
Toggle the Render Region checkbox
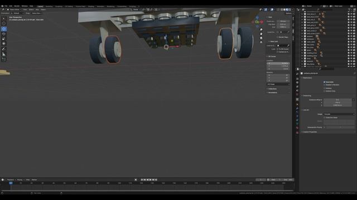(278, 37)
